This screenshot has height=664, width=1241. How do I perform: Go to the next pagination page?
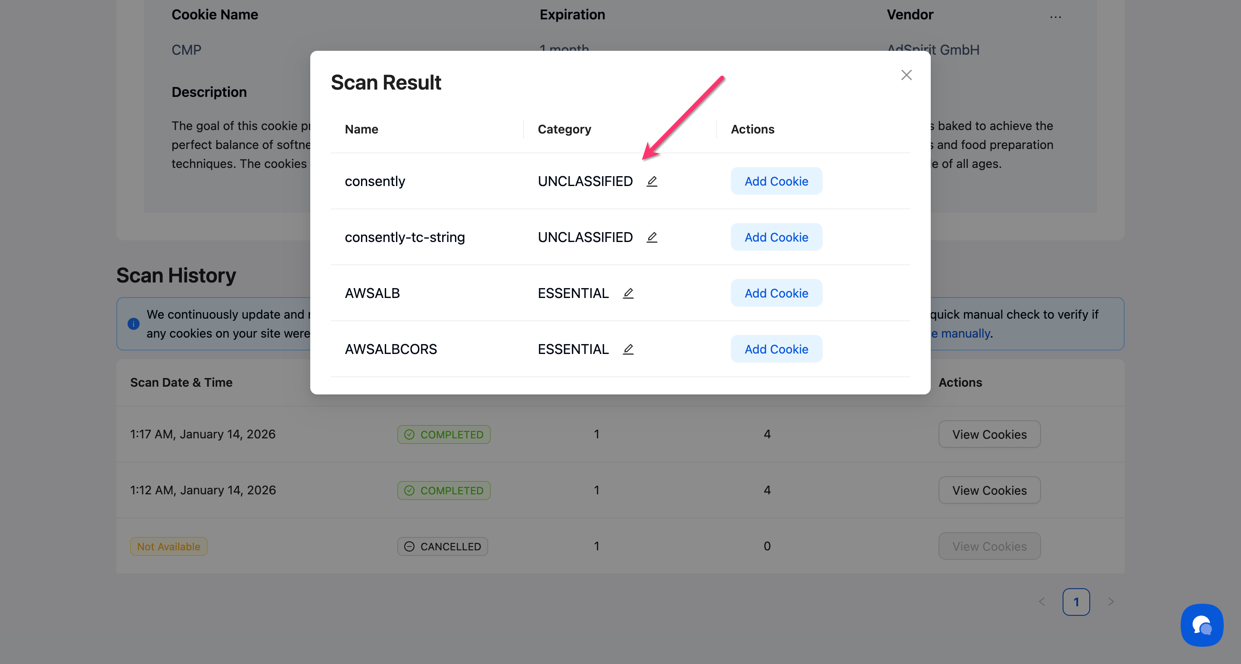[x=1110, y=602]
